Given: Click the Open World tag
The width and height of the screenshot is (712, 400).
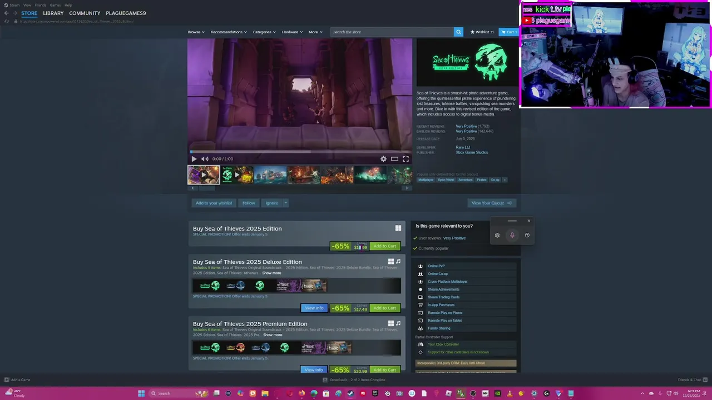Looking at the screenshot, I should click(x=446, y=180).
